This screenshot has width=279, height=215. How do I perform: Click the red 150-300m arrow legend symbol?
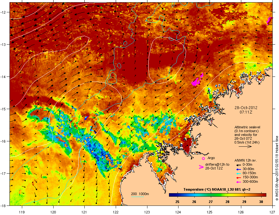click(239, 177)
